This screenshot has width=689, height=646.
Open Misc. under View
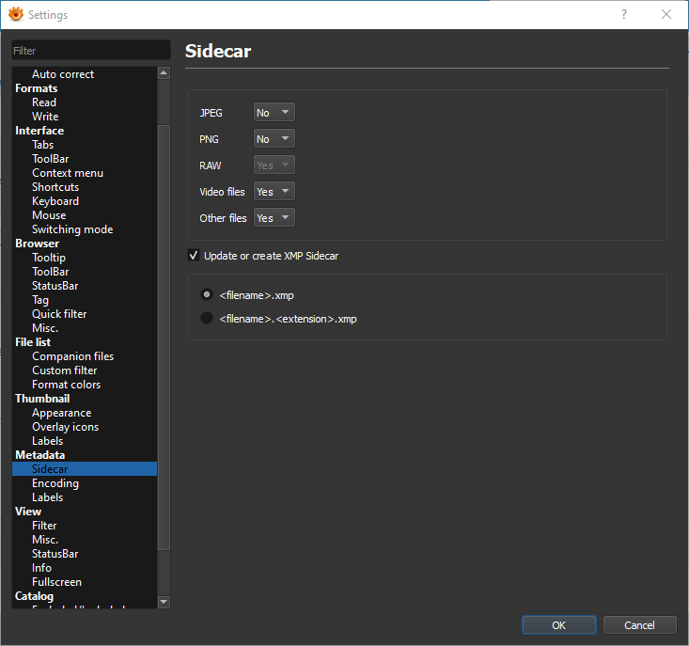[45, 539]
